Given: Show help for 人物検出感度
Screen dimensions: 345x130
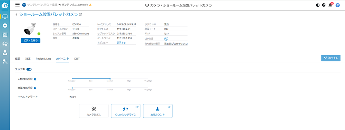Looking at the screenshot, I should coord(35,79).
